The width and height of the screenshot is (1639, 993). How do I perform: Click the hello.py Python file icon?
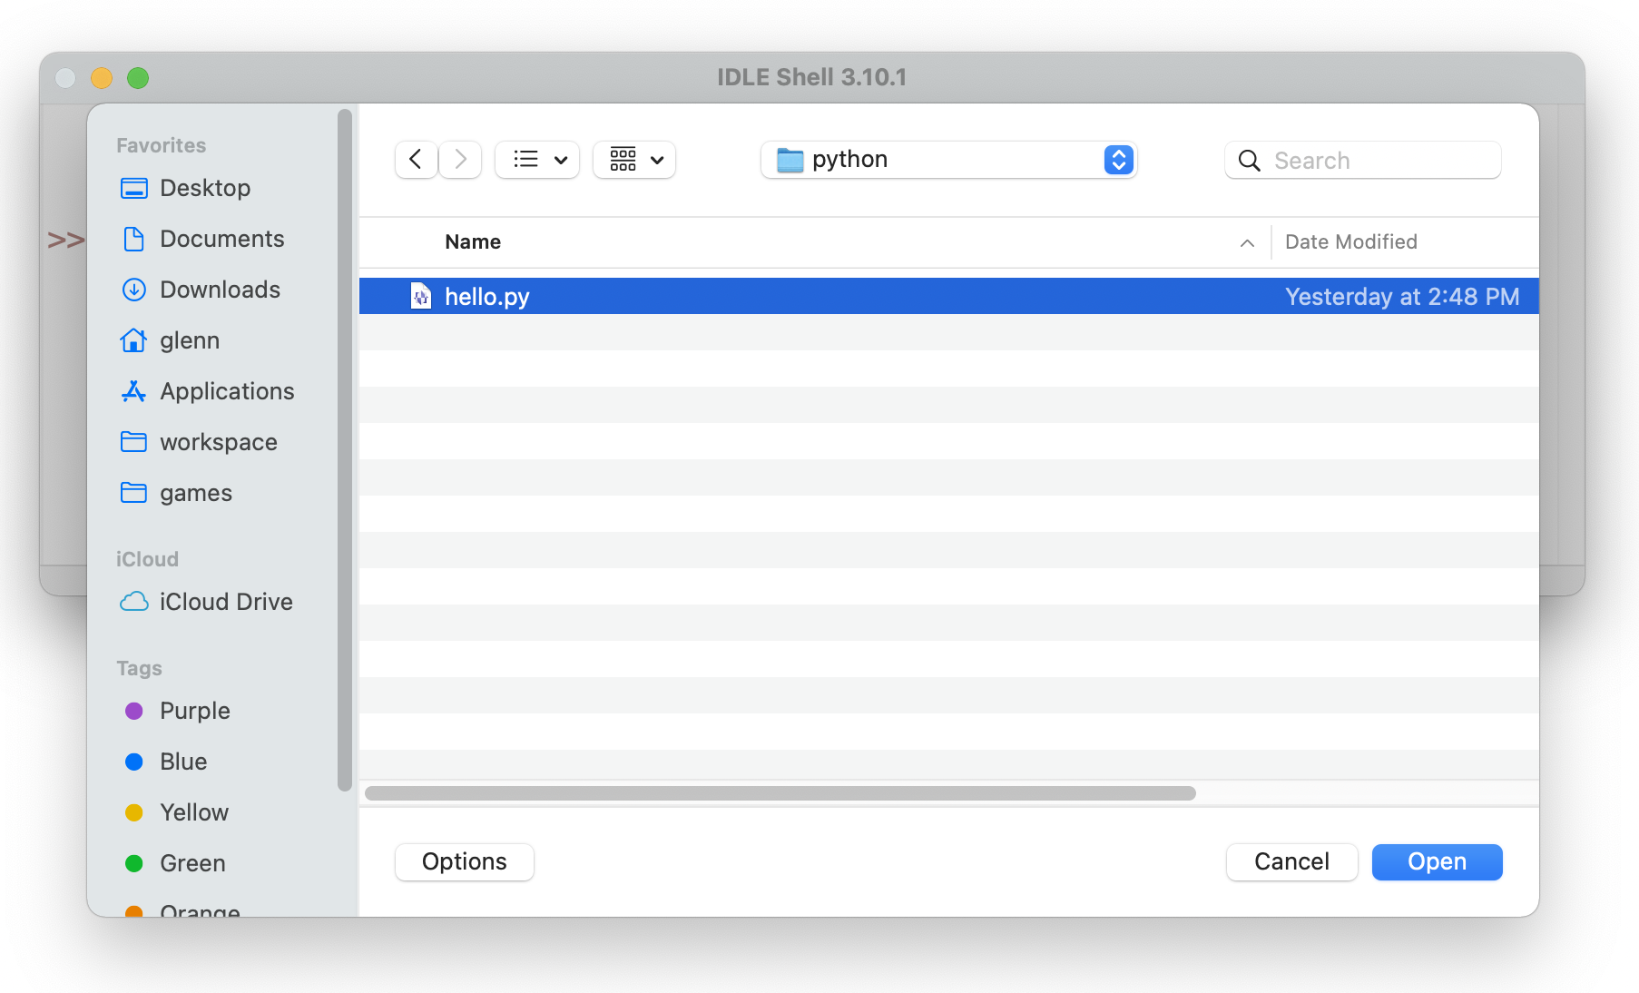(421, 296)
